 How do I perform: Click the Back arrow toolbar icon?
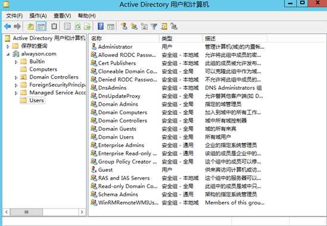[x=8, y=26]
